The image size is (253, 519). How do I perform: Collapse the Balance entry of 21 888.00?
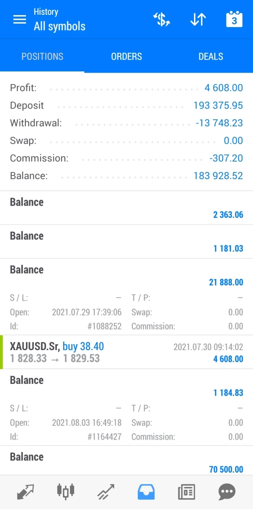[x=126, y=275]
